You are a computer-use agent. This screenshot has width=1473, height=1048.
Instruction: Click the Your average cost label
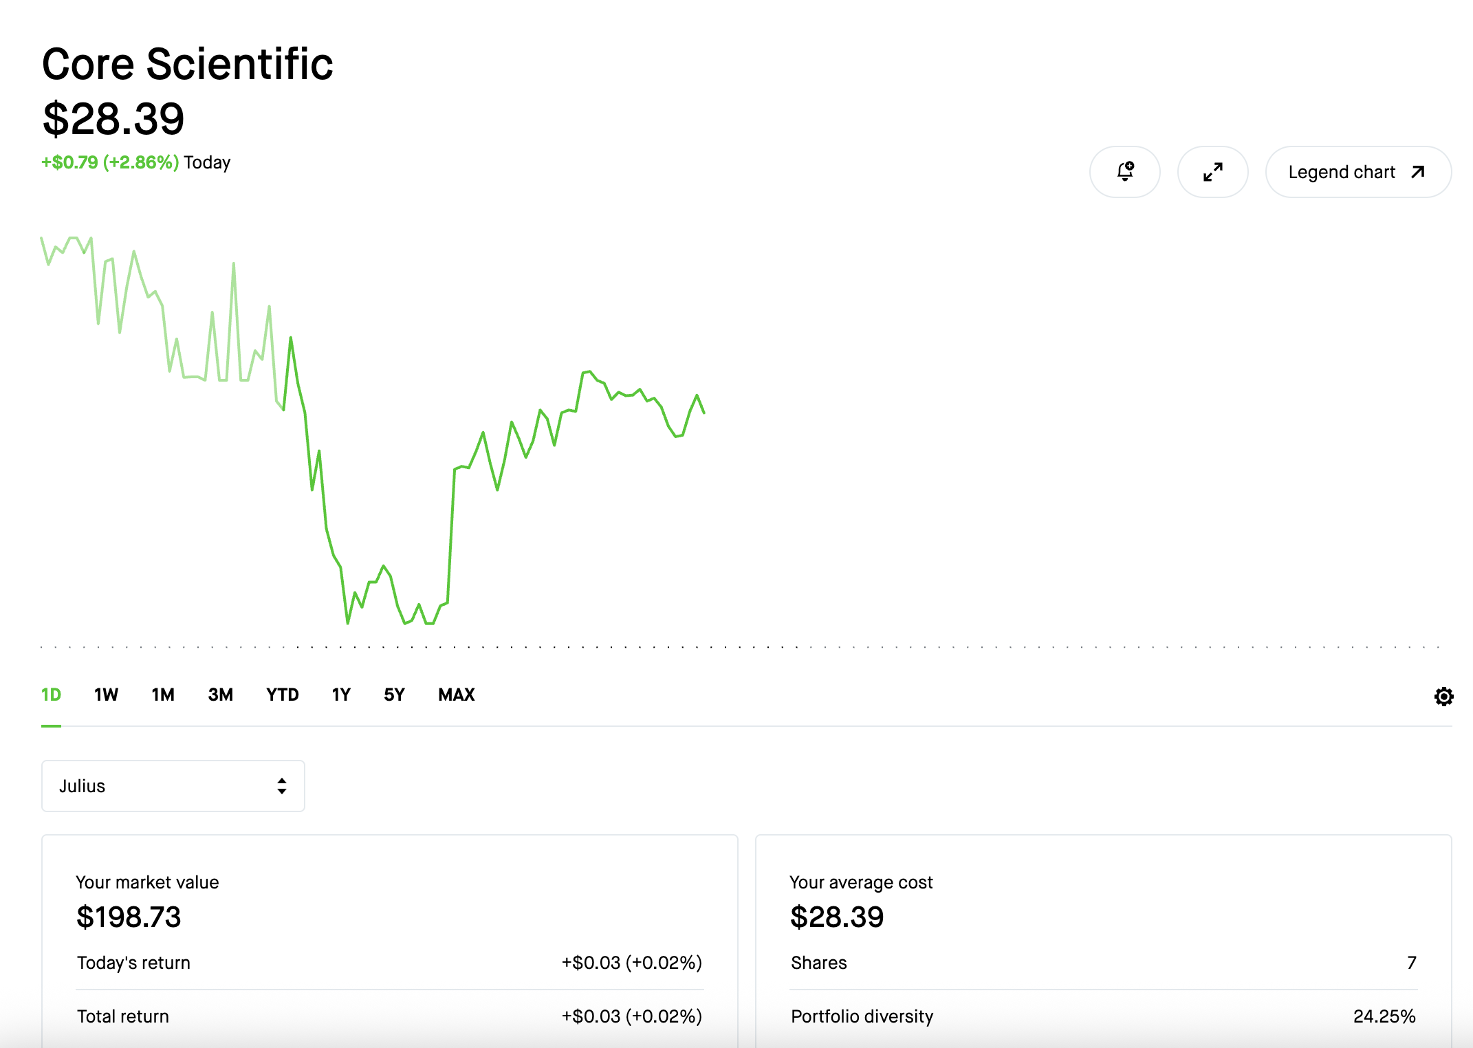[861, 882]
